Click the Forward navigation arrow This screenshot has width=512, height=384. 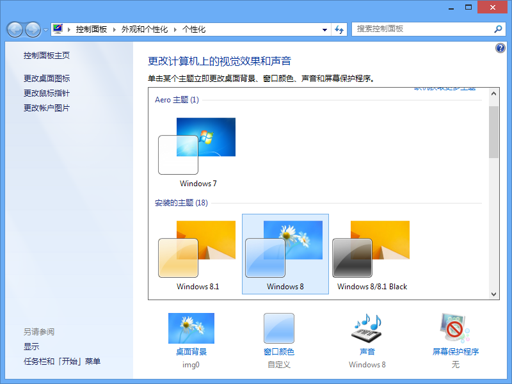coord(33,29)
